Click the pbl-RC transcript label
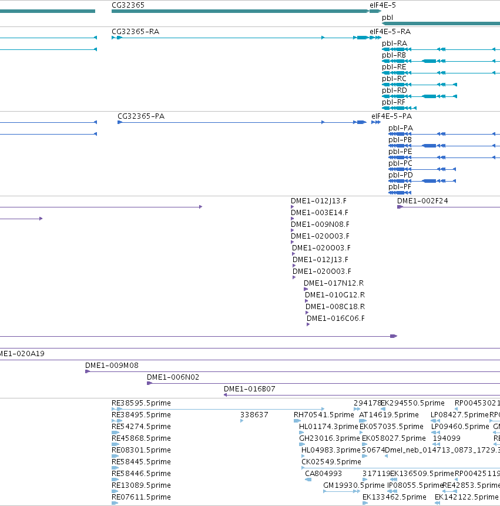Screen dimensions: 500x506 pyautogui.click(x=394, y=79)
